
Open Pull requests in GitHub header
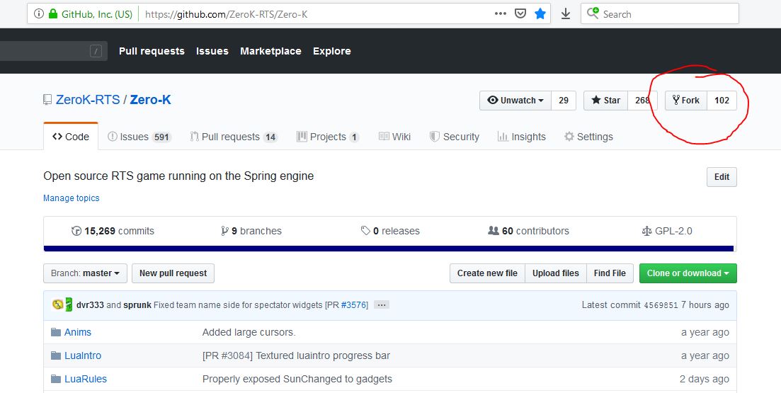pos(152,51)
